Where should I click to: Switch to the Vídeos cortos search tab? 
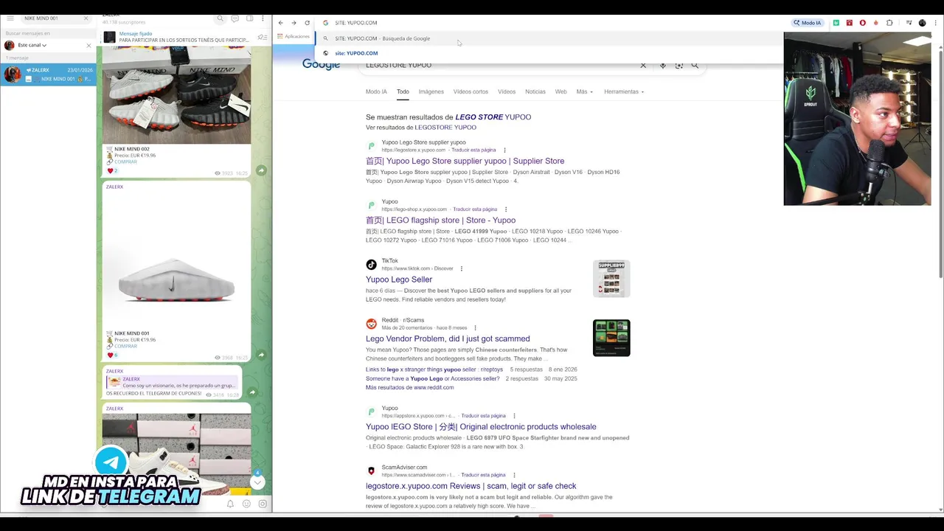[x=471, y=91]
